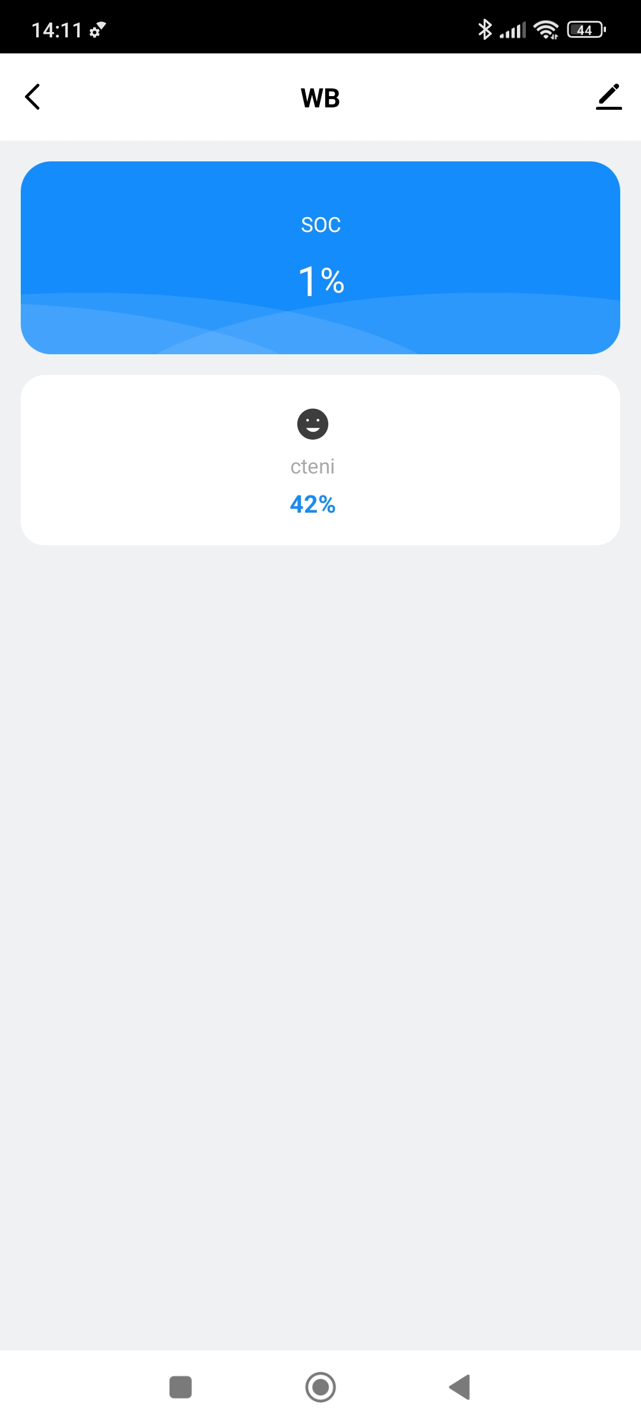Tap the SOC label text
This screenshot has height=1424, width=641.
[x=320, y=225]
